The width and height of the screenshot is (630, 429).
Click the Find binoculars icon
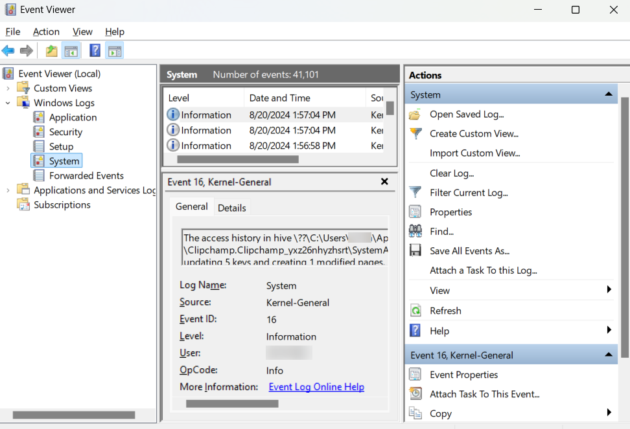(x=415, y=231)
